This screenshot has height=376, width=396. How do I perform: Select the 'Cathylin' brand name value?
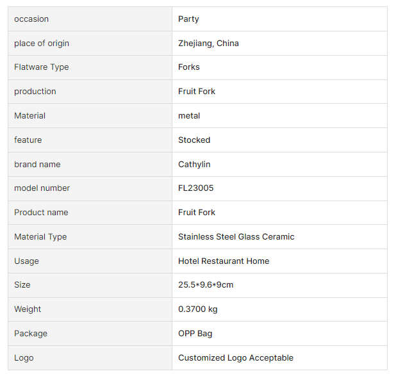click(194, 165)
